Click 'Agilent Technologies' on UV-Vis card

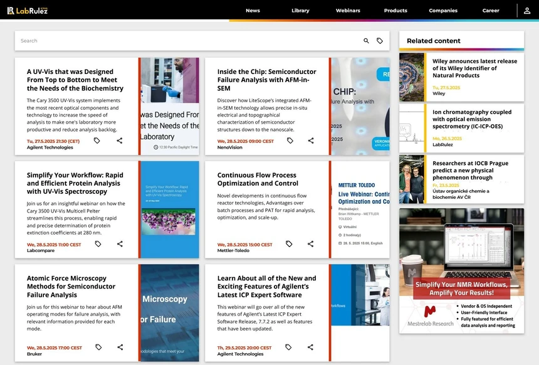pyautogui.click(x=50, y=147)
